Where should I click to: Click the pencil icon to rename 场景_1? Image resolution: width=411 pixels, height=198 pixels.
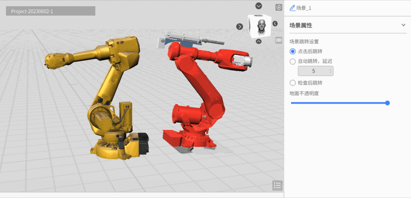[292, 8]
